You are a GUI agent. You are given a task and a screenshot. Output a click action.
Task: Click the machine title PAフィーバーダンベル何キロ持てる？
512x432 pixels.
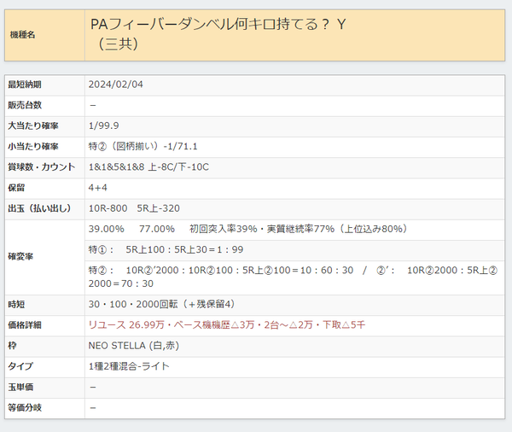pyautogui.click(x=210, y=25)
